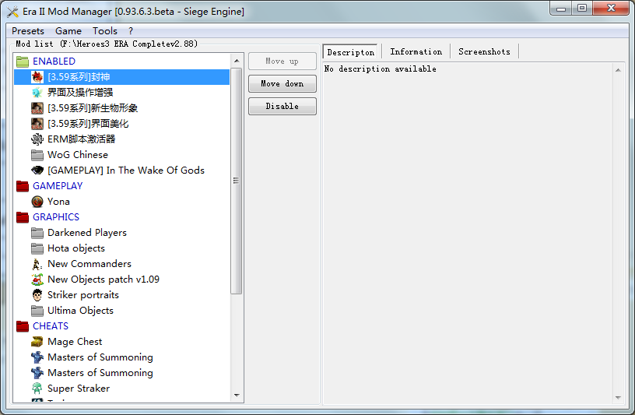Select the Striker portraits entry
Image resolution: width=635 pixels, height=415 pixels.
pos(83,295)
